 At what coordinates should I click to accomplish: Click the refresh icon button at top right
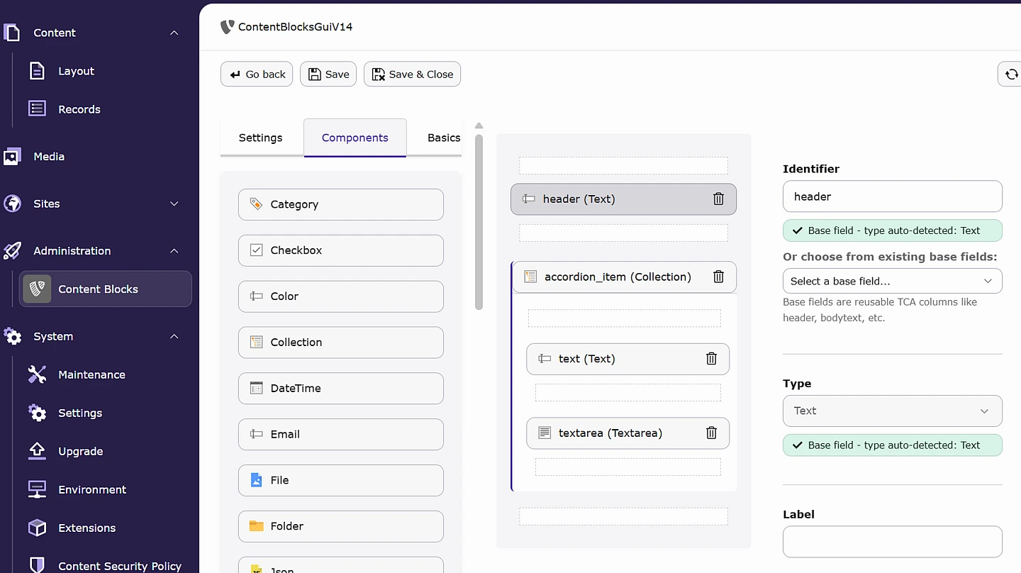[1010, 74]
